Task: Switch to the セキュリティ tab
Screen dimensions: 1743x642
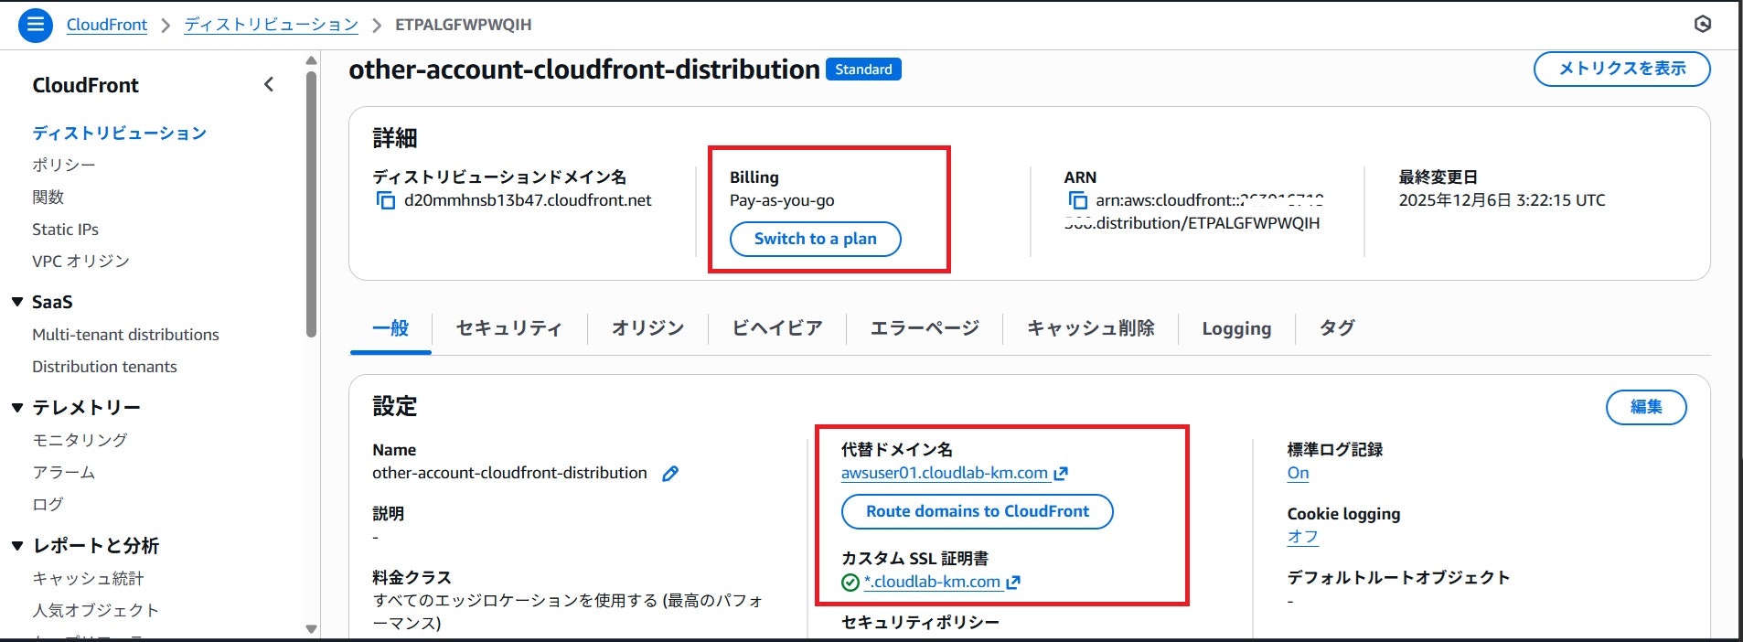Action: pos(508,328)
